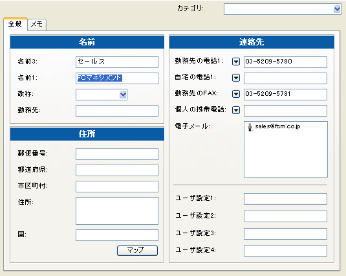
Task: Click the 都道府県 input field
Action: point(117,170)
